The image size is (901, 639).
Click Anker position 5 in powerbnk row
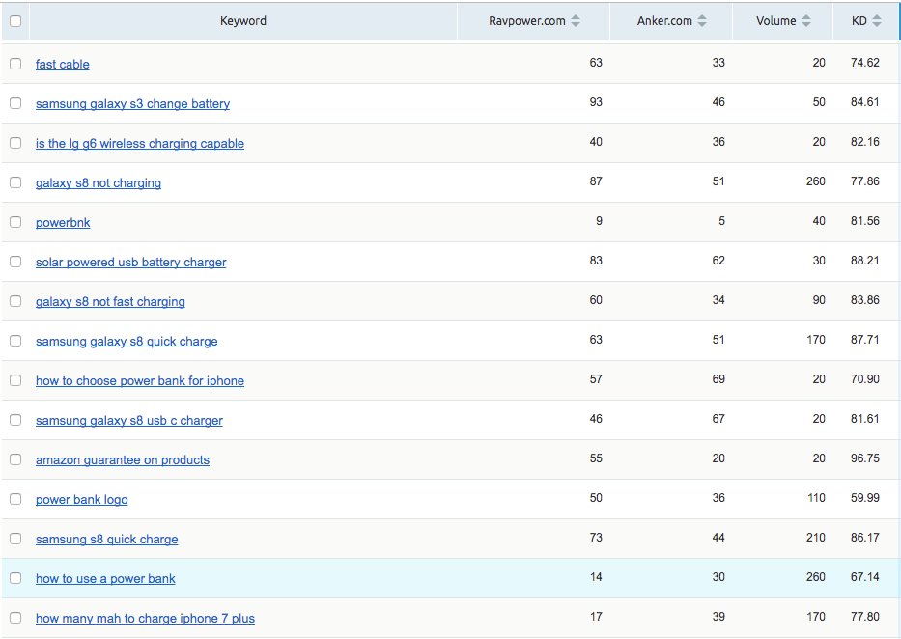(x=721, y=221)
